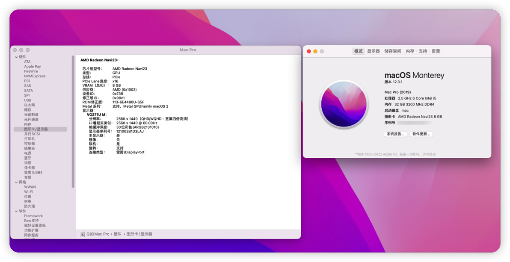The width and height of the screenshot is (510, 262).
Task: Click the AMD Radeon Navi23 heading
Action: (x=100, y=60)
